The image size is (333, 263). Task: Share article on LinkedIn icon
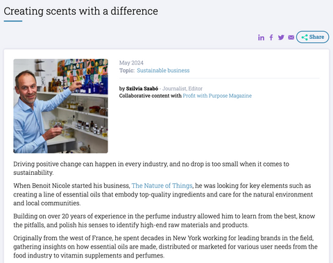pos(261,37)
